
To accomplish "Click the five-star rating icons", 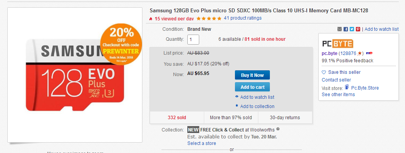I will [x=209, y=18].
